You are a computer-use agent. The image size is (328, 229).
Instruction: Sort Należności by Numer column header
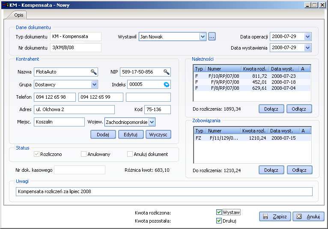point(224,69)
